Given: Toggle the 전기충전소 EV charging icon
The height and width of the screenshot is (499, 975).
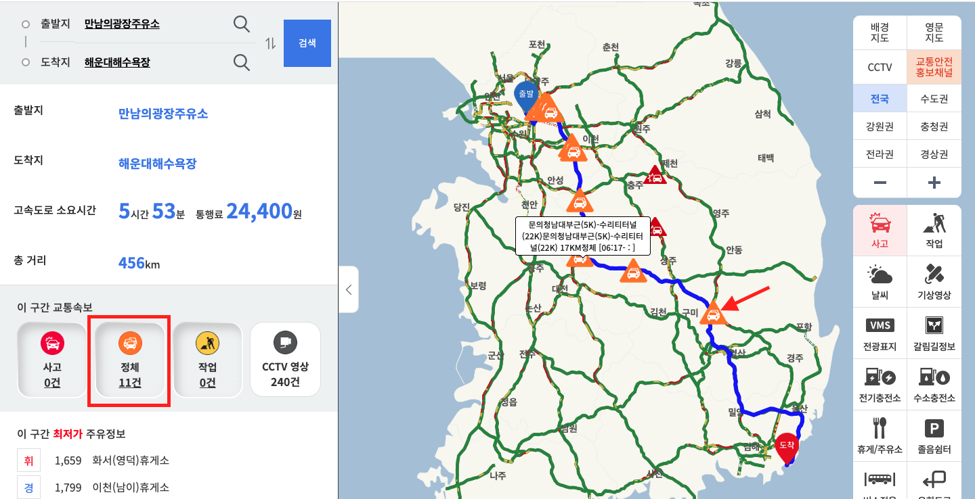Looking at the screenshot, I should 880,385.
